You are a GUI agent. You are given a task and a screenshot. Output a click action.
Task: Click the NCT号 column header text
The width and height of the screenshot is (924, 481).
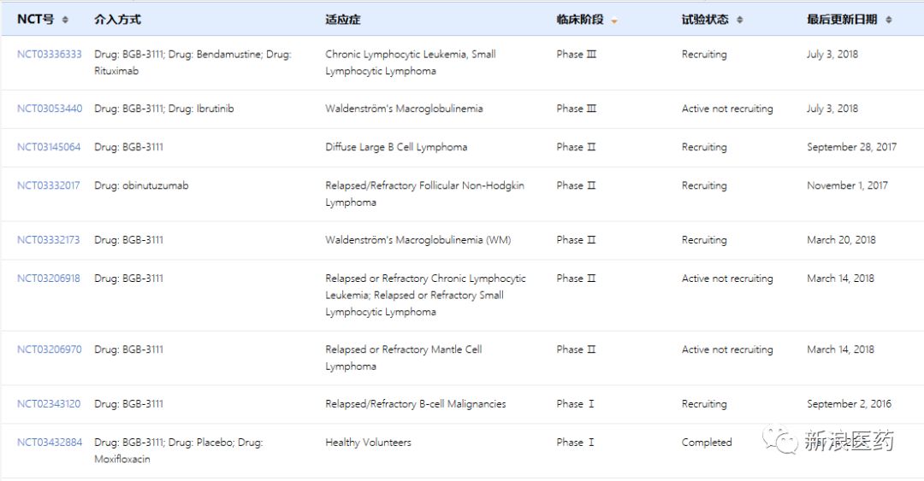click(x=35, y=20)
